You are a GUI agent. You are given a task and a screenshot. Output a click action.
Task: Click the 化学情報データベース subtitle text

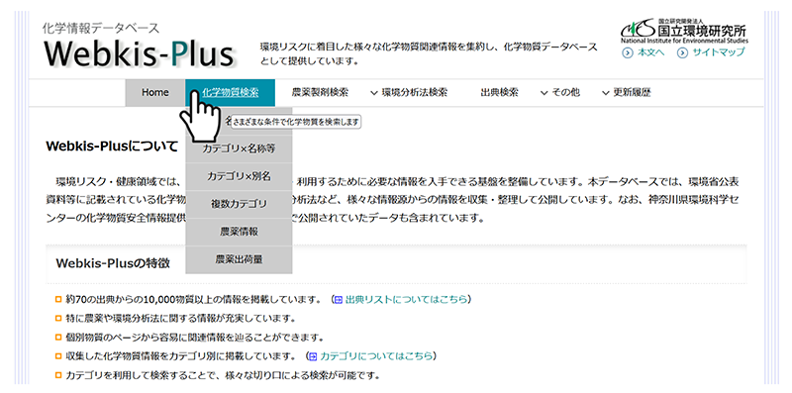coord(101,29)
